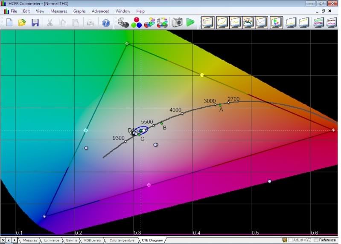Click the shield icon beside Adjust XYZ
Screen dimensions: 341x244
pos(285,240)
